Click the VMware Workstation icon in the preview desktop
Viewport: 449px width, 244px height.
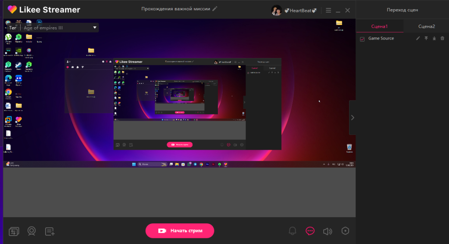[8, 121]
